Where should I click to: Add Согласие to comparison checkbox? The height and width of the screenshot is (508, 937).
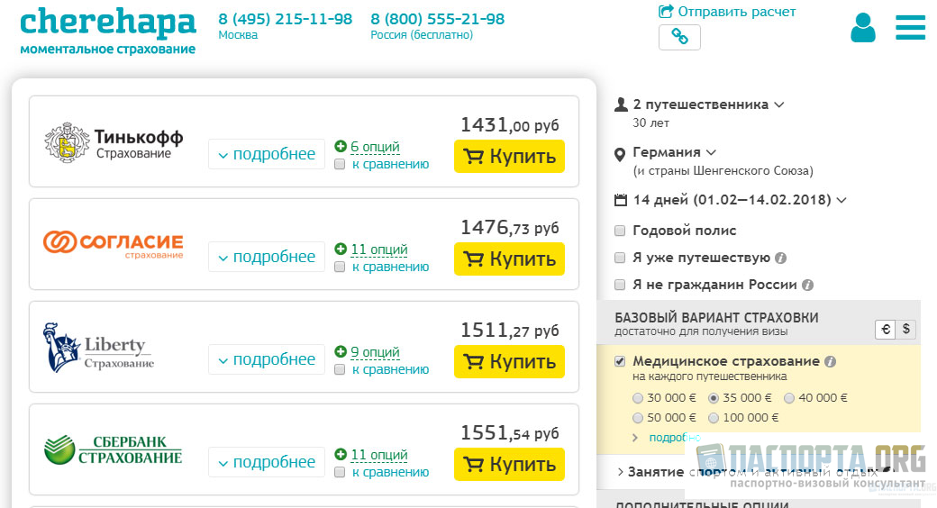[340, 268]
